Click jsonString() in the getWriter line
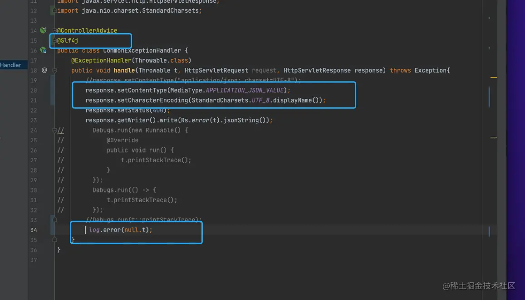The width and height of the screenshot is (525, 300). tap(245, 120)
